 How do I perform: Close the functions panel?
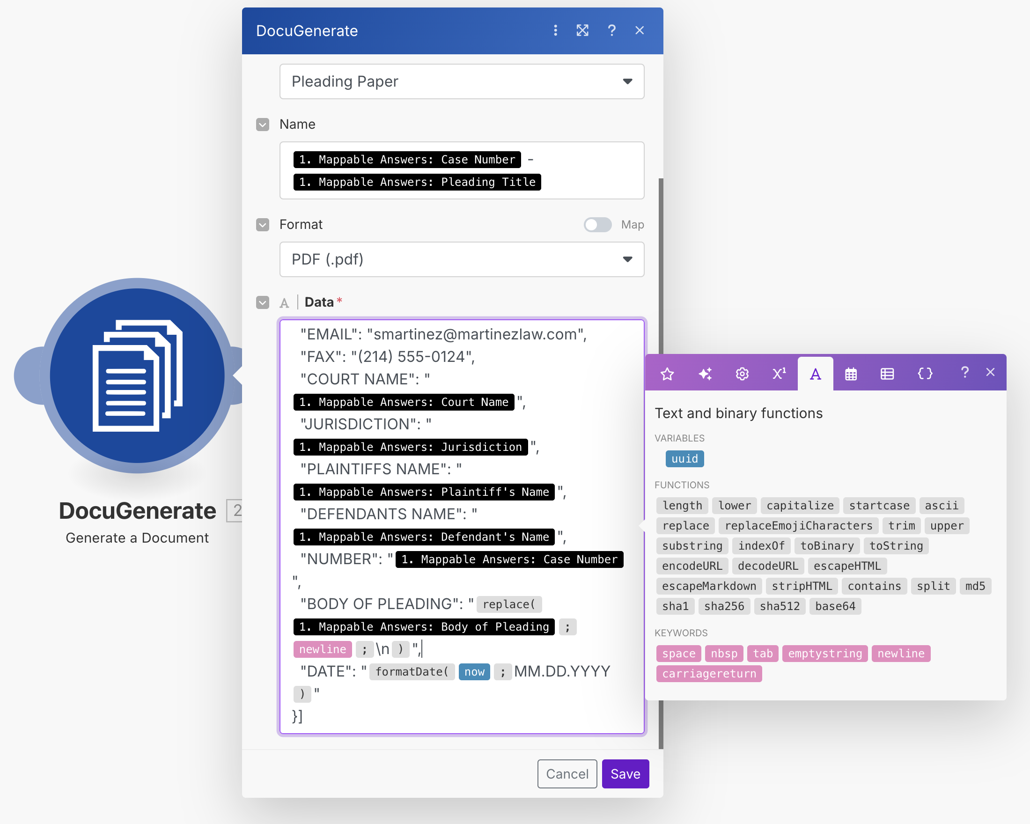click(990, 373)
